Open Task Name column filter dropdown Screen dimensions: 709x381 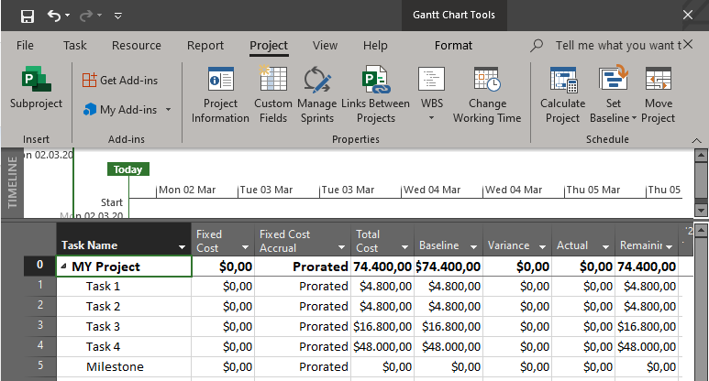click(180, 246)
